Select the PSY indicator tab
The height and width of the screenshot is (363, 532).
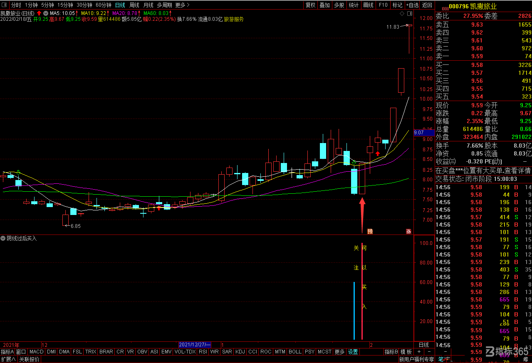coord(309,352)
